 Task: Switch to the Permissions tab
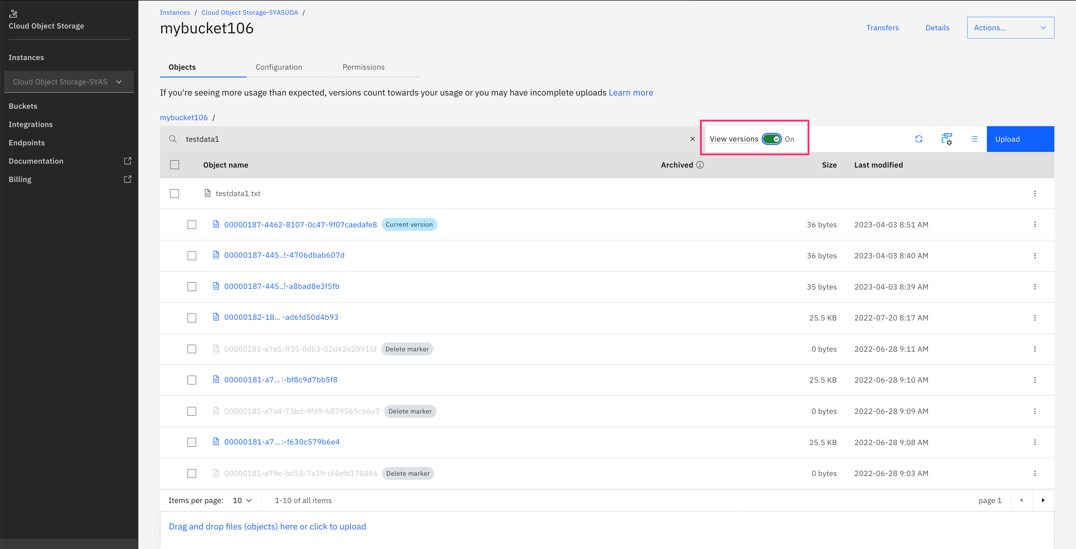363,67
